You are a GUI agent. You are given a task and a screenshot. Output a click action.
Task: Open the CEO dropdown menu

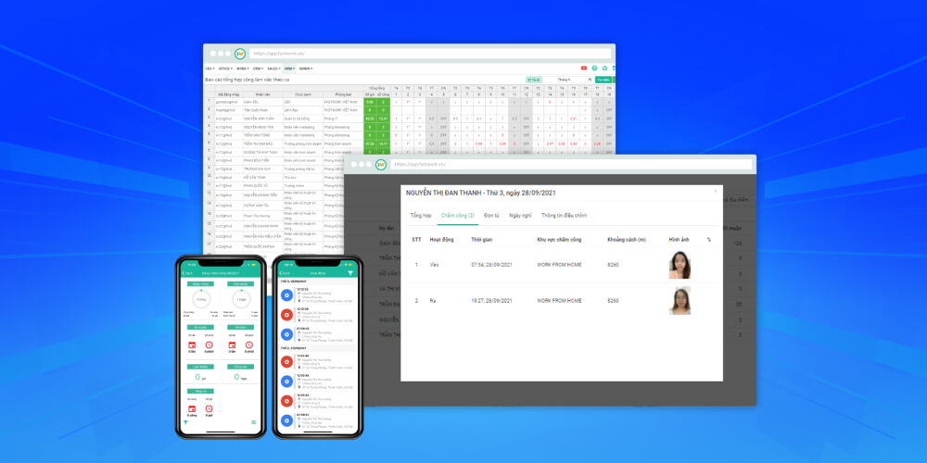(x=210, y=69)
